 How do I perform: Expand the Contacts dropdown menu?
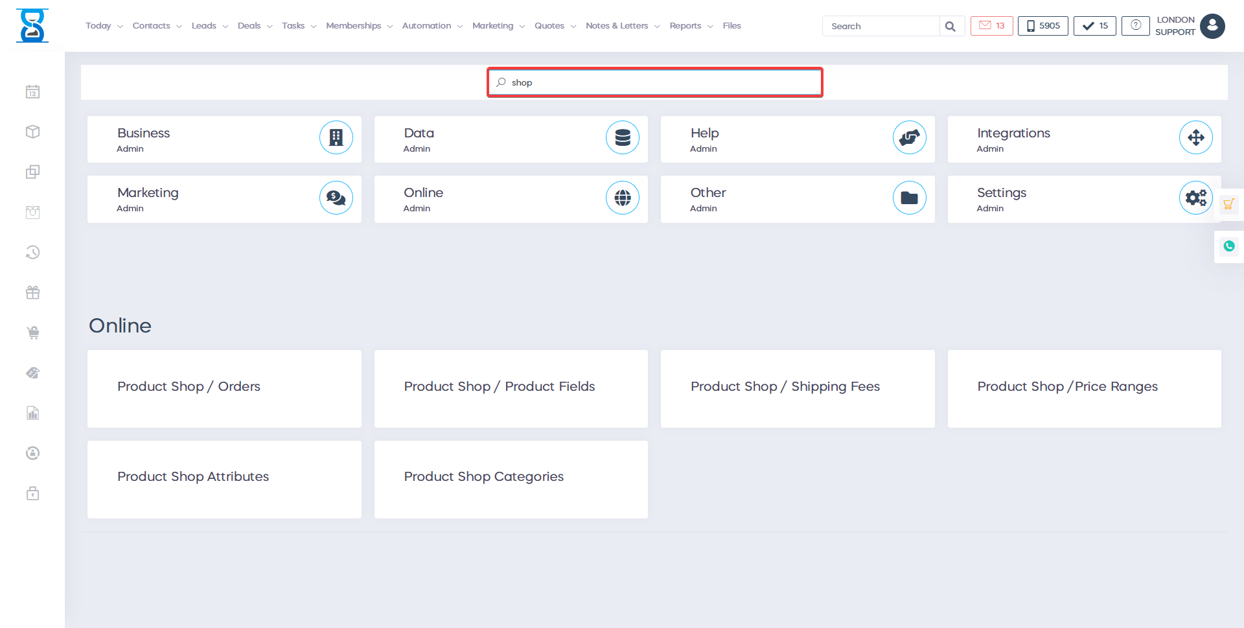tap(157, 26)
